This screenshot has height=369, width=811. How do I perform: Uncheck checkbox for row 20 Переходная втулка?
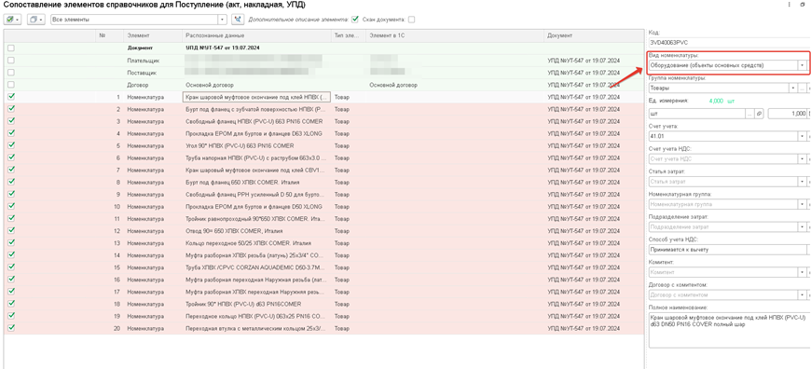[11, 327]
